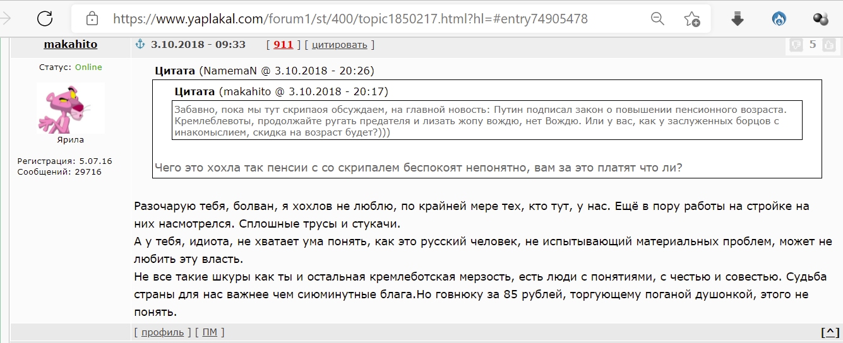This screenshot has width=843, height=343.
Task: Click the post rating number 5
Action: (813, 45)
